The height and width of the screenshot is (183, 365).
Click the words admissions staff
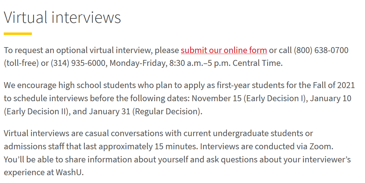point(34,146)
